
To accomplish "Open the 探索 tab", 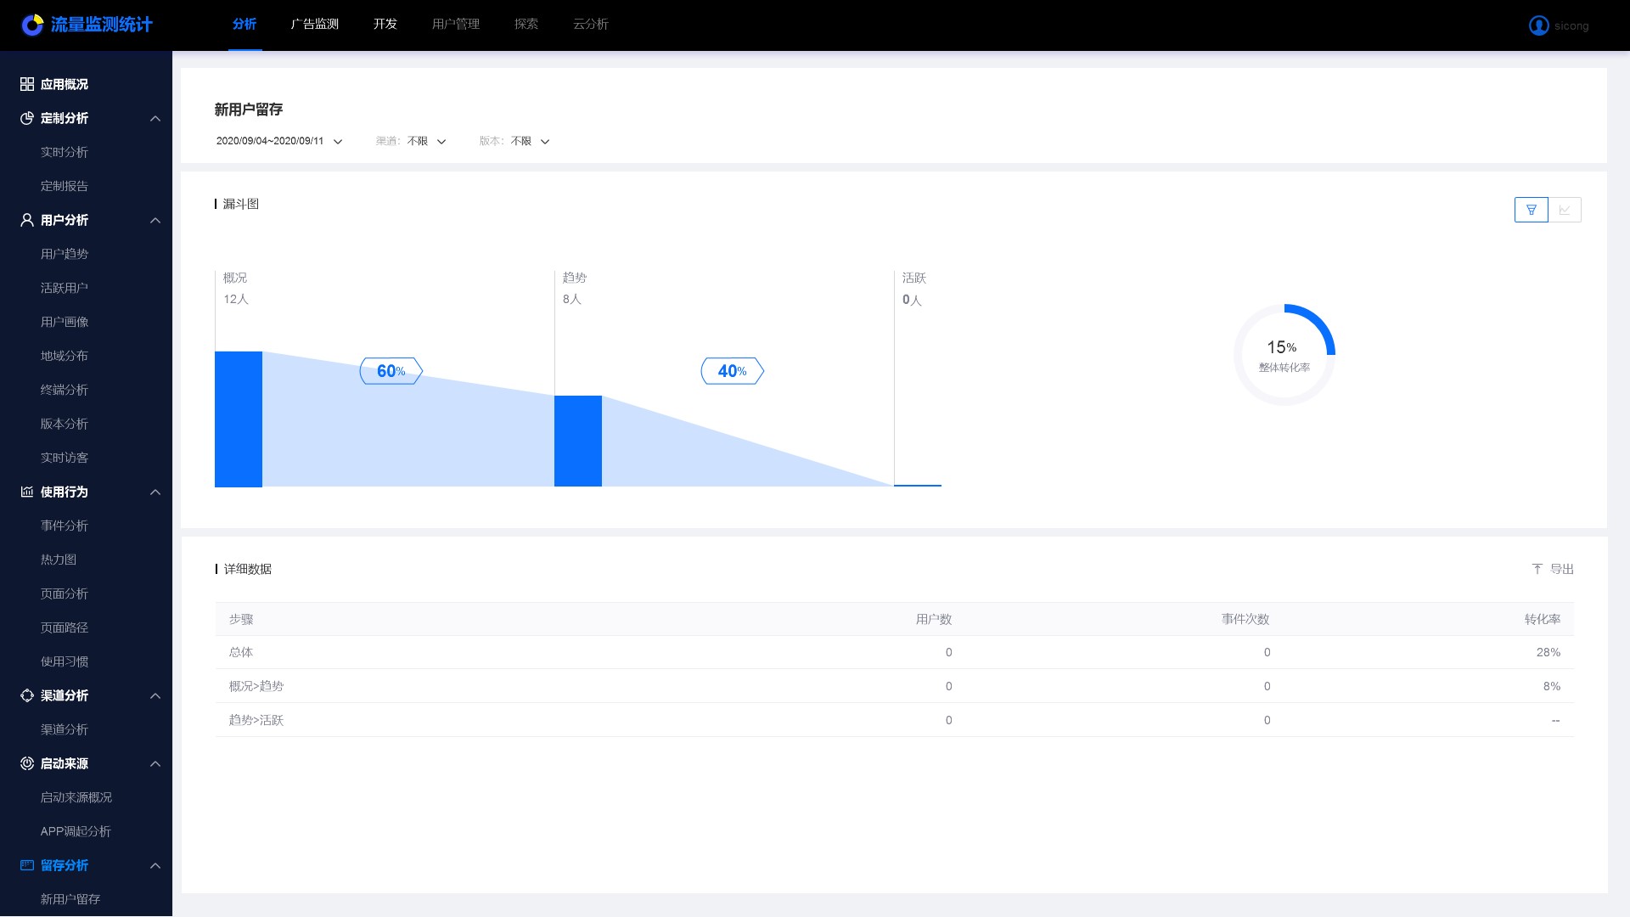I will pyautogui.click(x=526, y=25).
